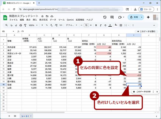This screenshot has width=161, height=119.
Task: Open the borders tool in toolbar
Action: coord(121,25)
